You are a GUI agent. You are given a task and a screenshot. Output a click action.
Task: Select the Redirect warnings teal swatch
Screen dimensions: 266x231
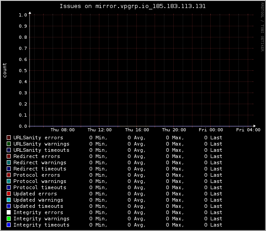click(8, 162)
